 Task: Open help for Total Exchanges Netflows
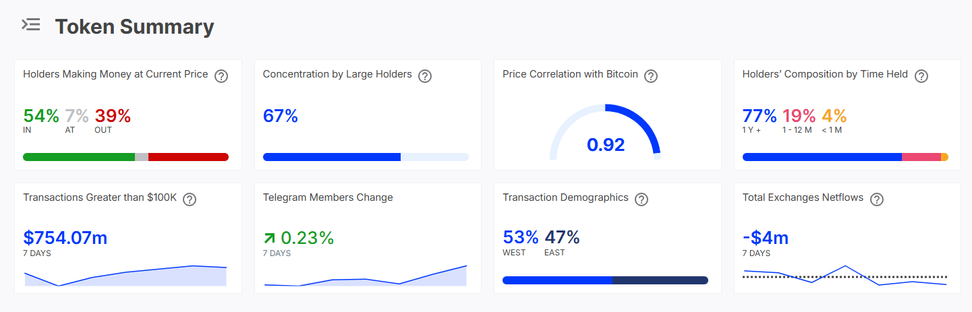click(877, 199)
